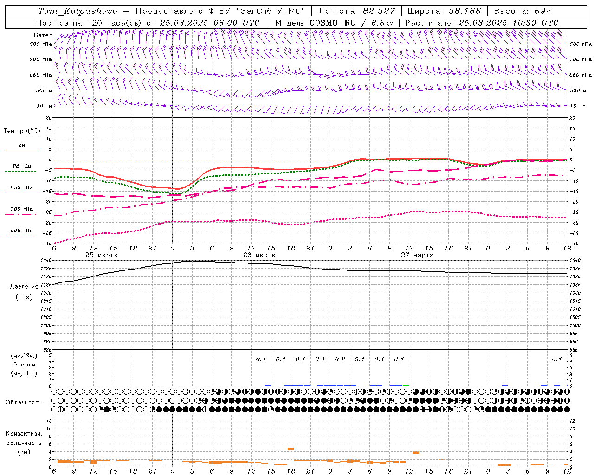Click the station name Tom_Kolpashevo in the header
This screenshot has height=475, width=594.
coord(78,11)
